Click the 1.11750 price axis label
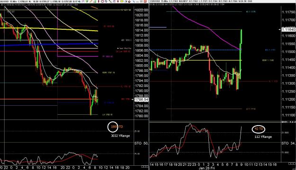Viewport: 296px width, 170px height. (288, 12)
